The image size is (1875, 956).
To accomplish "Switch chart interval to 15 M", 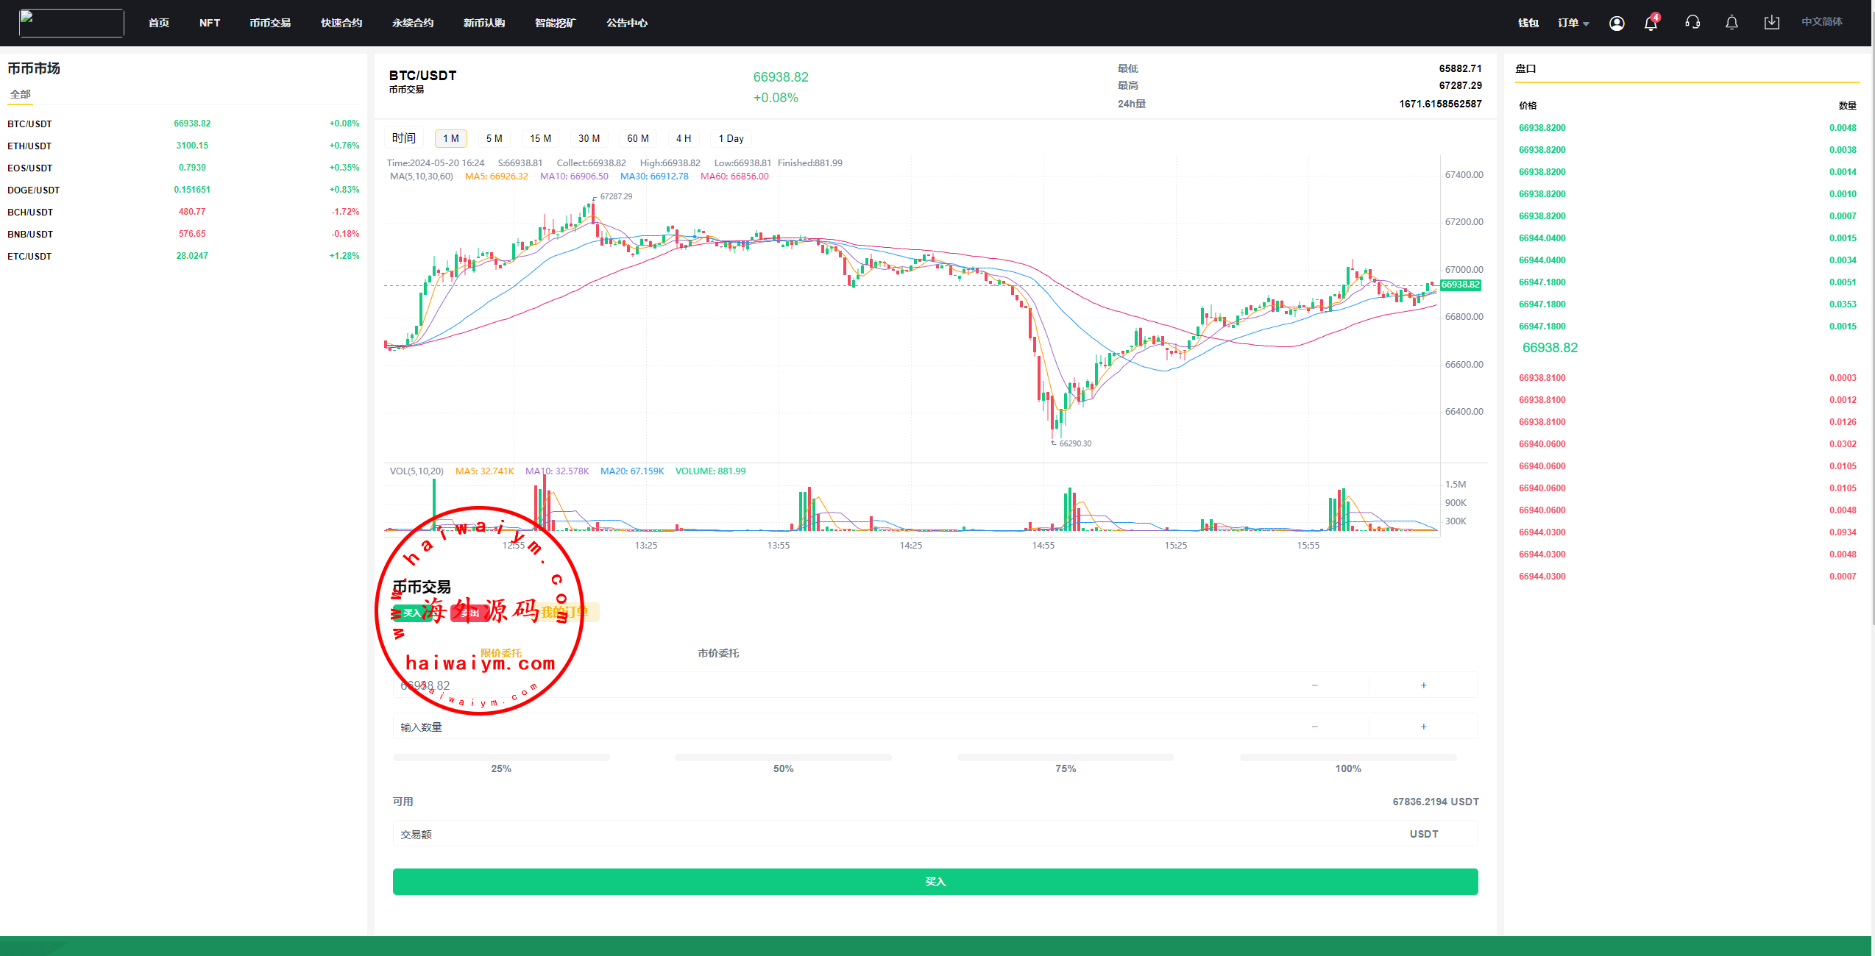I will point(540,138).
